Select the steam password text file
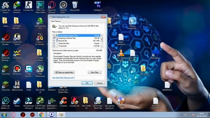Viewport: 210px width, 118px height. pos(121,39)
